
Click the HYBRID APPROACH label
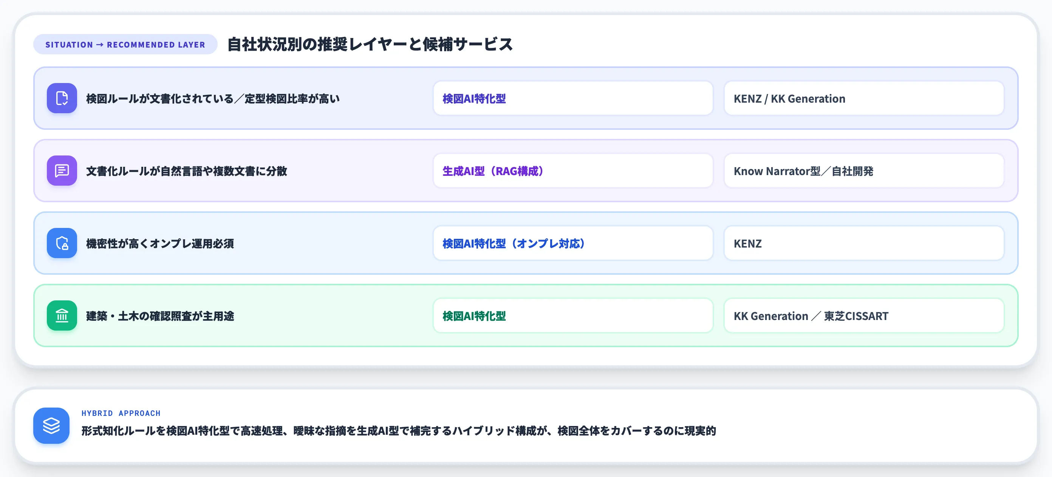[121, 413]
